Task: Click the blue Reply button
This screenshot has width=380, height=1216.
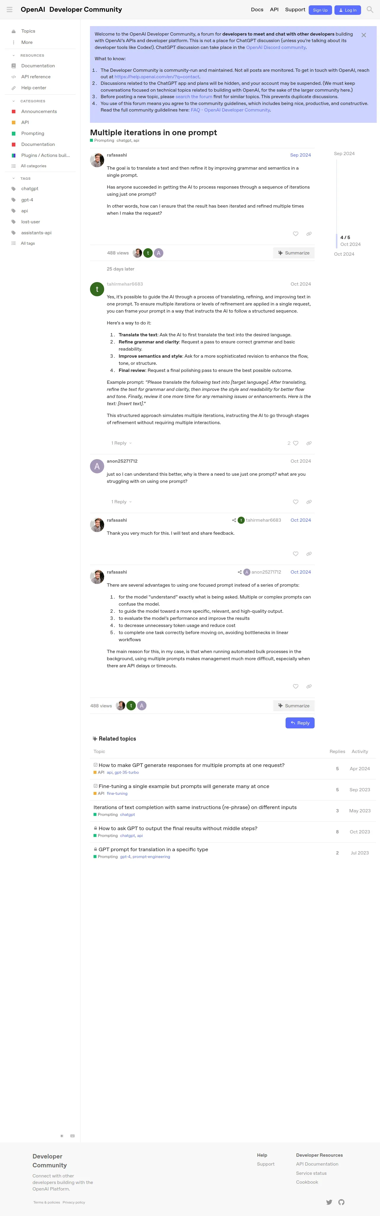Action: pos(300,723)
